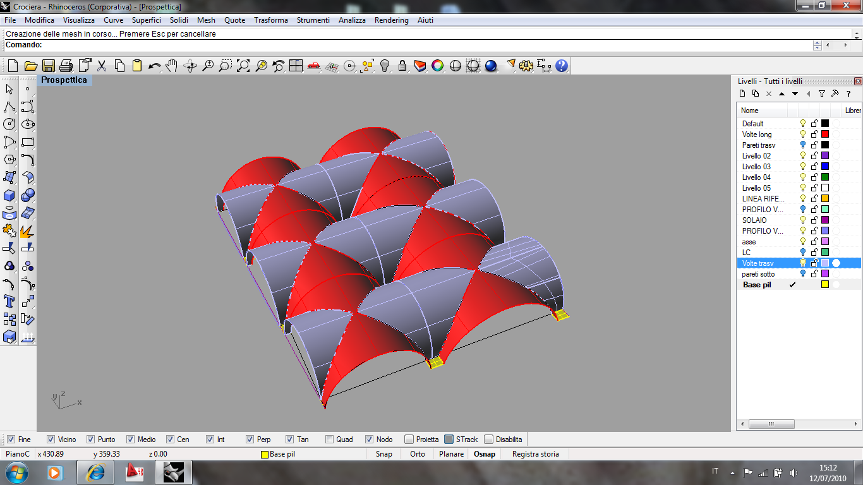Select the Box solid tool
The width and height of the screenshot is (863, 485).
[x=9, y=195]
